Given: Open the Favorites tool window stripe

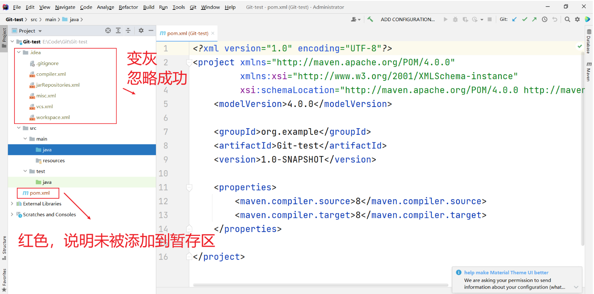Looking at the screenshot, I should click(4, 280).
